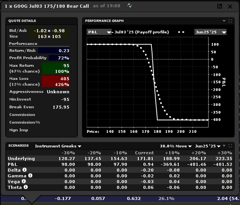The height and width of the screenshot is (205, 240).
Task: Close the Bear Call strategy window
Action: 230,6
